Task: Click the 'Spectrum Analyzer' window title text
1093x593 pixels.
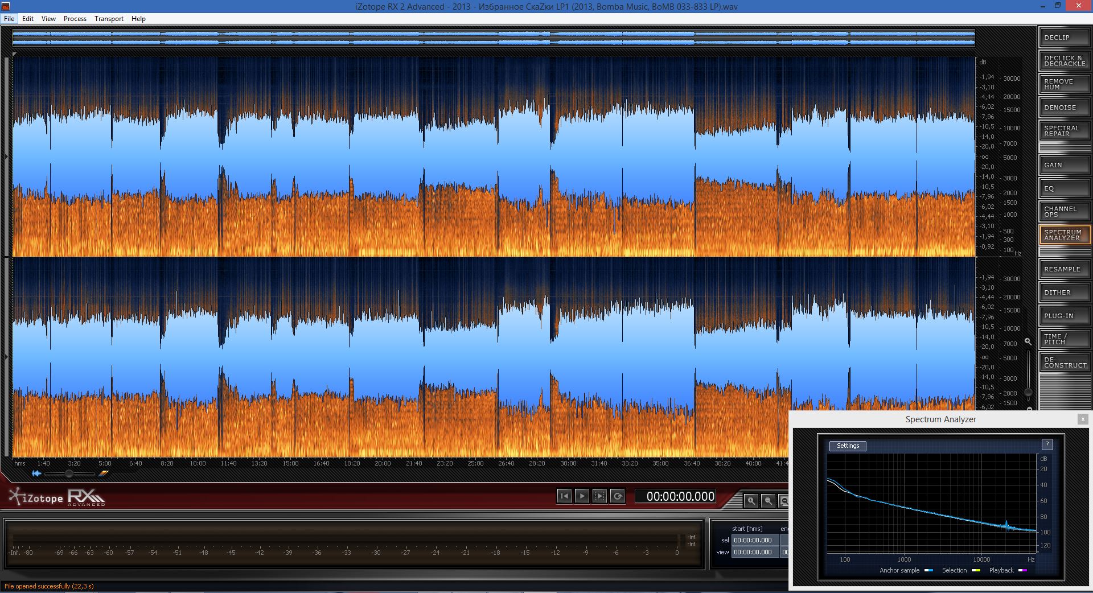Action: pyautogui.click(x=940, y=419)
